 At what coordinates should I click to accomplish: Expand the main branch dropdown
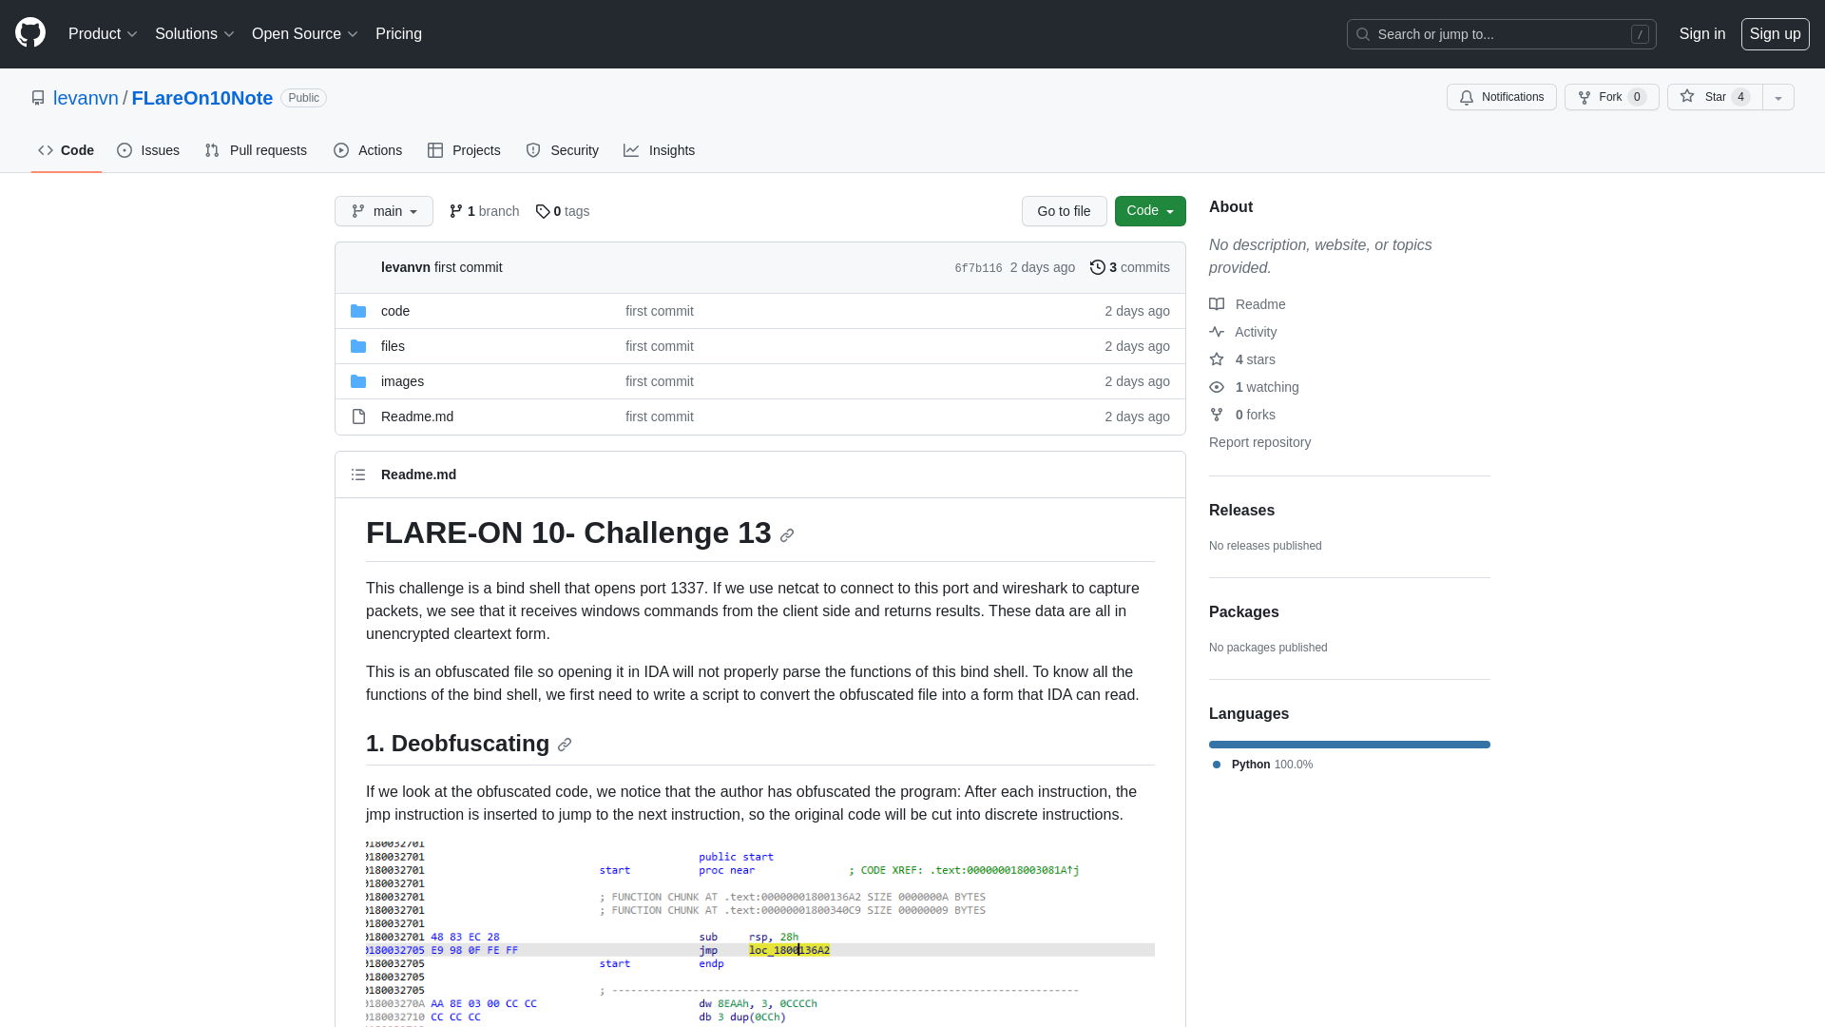[382, 211]
